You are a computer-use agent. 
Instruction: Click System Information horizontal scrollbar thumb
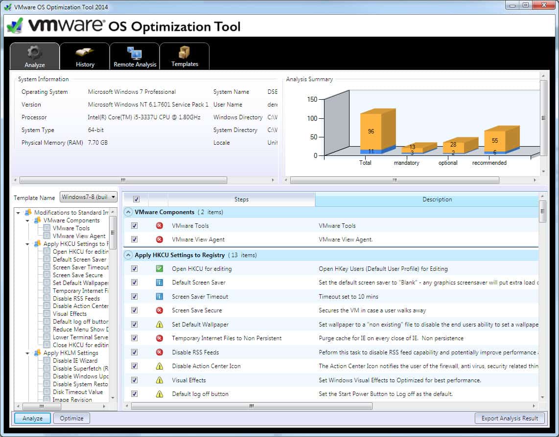[123, 180]
